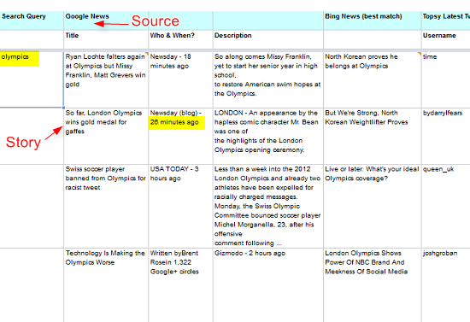The width and height of the screenshot is (470, 322).
Task: Select 'So along comes Missy Franklin' description
Action: point(268,79)
